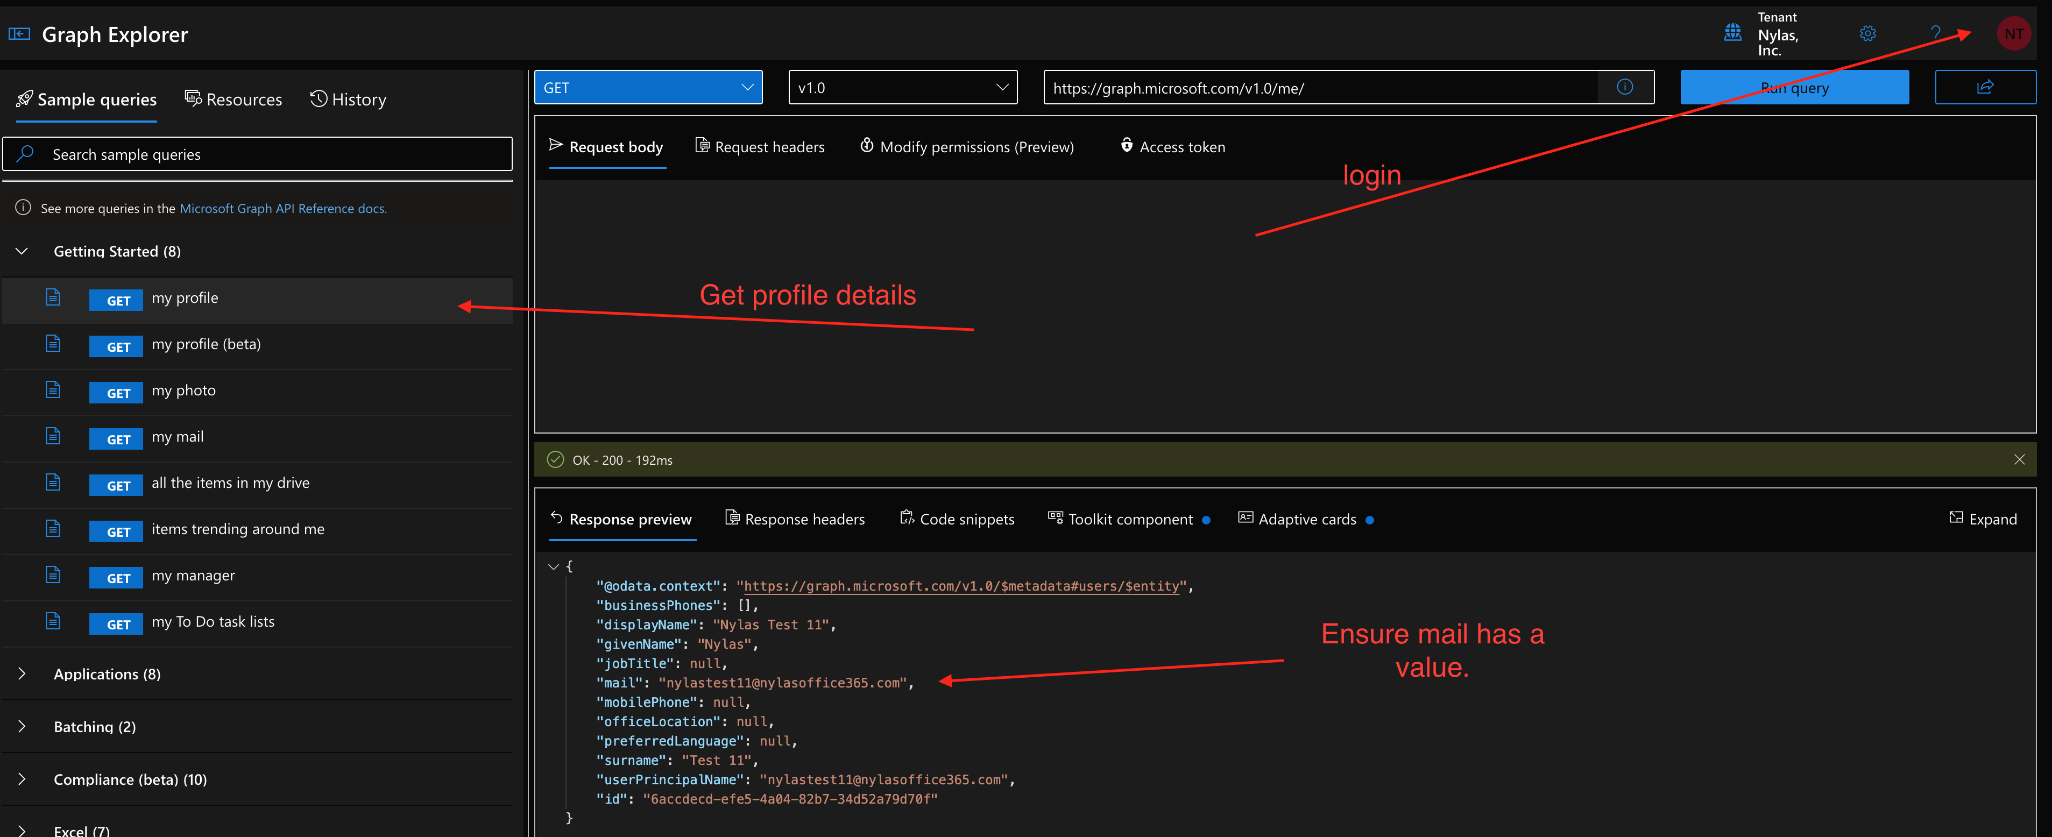This screenshot has height=837, width=2052.
Task: Click the Graph Explorer title
Action: (x=115, y=34)
